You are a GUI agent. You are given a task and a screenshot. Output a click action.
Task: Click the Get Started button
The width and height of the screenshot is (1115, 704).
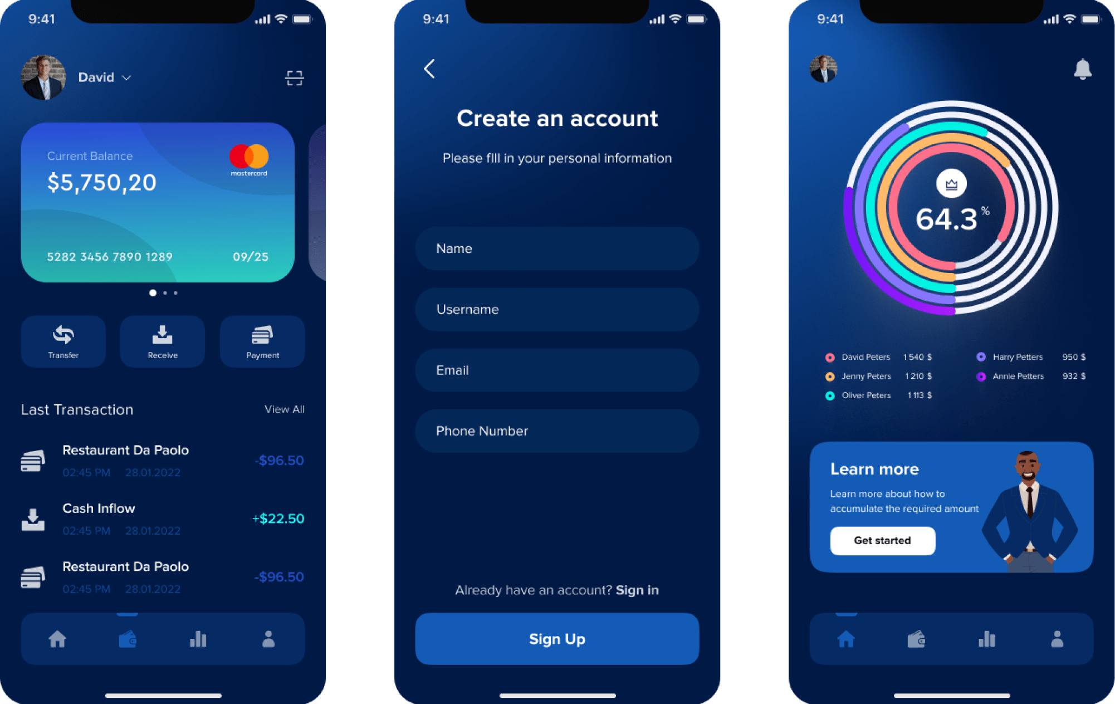click(882, 540)
